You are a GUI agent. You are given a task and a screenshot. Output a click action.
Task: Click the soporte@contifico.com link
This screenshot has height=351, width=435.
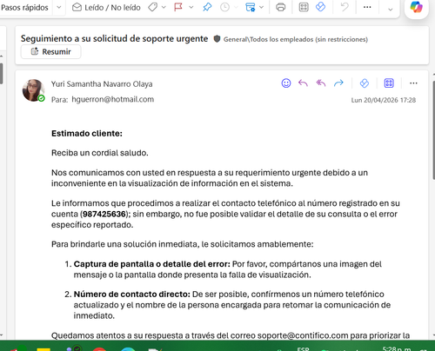pyautogui.click(x=303, y=335)
